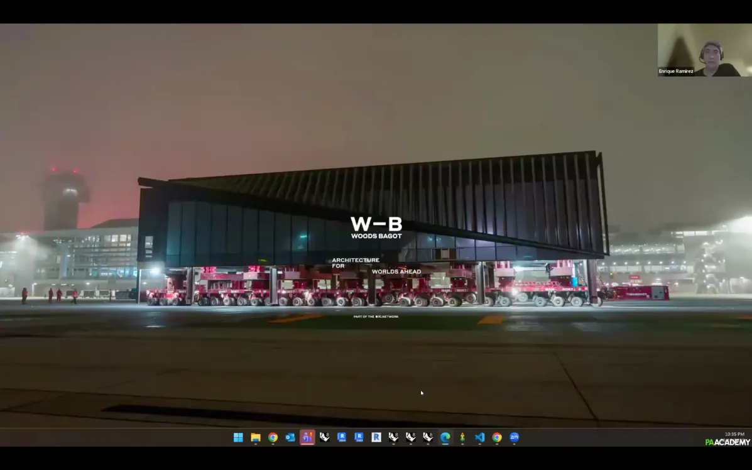Switch to the Microsoft Edge browser
752x470 pixels.
tap(445, 437)
